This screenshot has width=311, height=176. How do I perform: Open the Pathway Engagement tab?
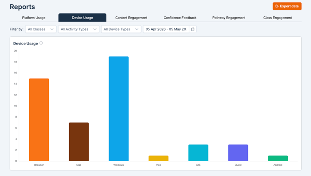(229, 18)
